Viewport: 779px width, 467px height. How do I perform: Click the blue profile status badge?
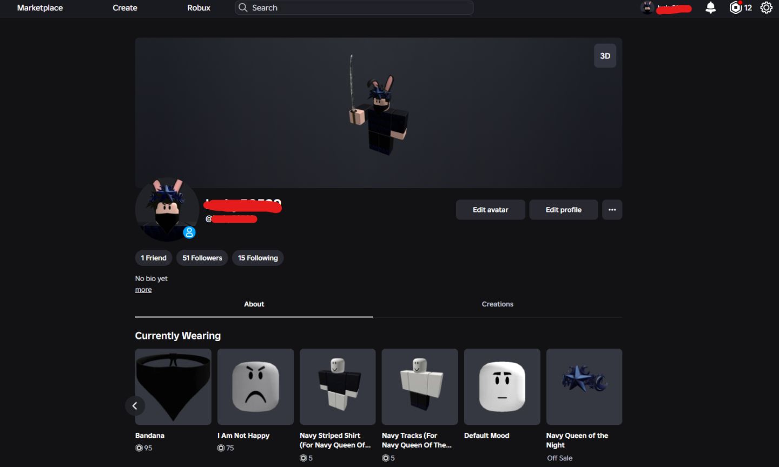click(189, 232)
